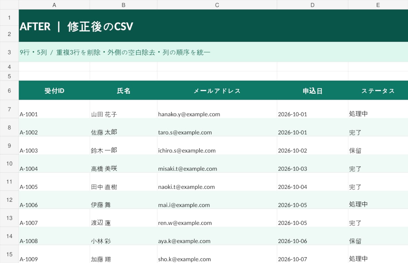Select row 15 header
The image size is (408, 263).
pos(9,254)
